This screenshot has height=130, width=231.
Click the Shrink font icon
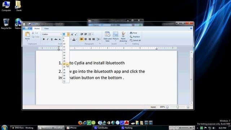[x=76, y=34]
